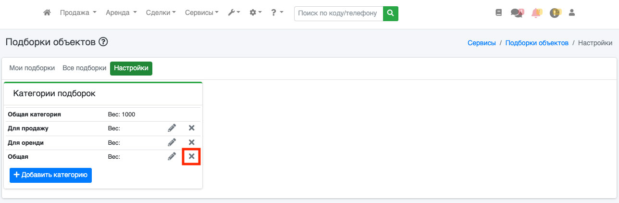Focus the code/phone search field
This screenshot has width=619, height=203.
pyautogui.click(x=338, y=13)
